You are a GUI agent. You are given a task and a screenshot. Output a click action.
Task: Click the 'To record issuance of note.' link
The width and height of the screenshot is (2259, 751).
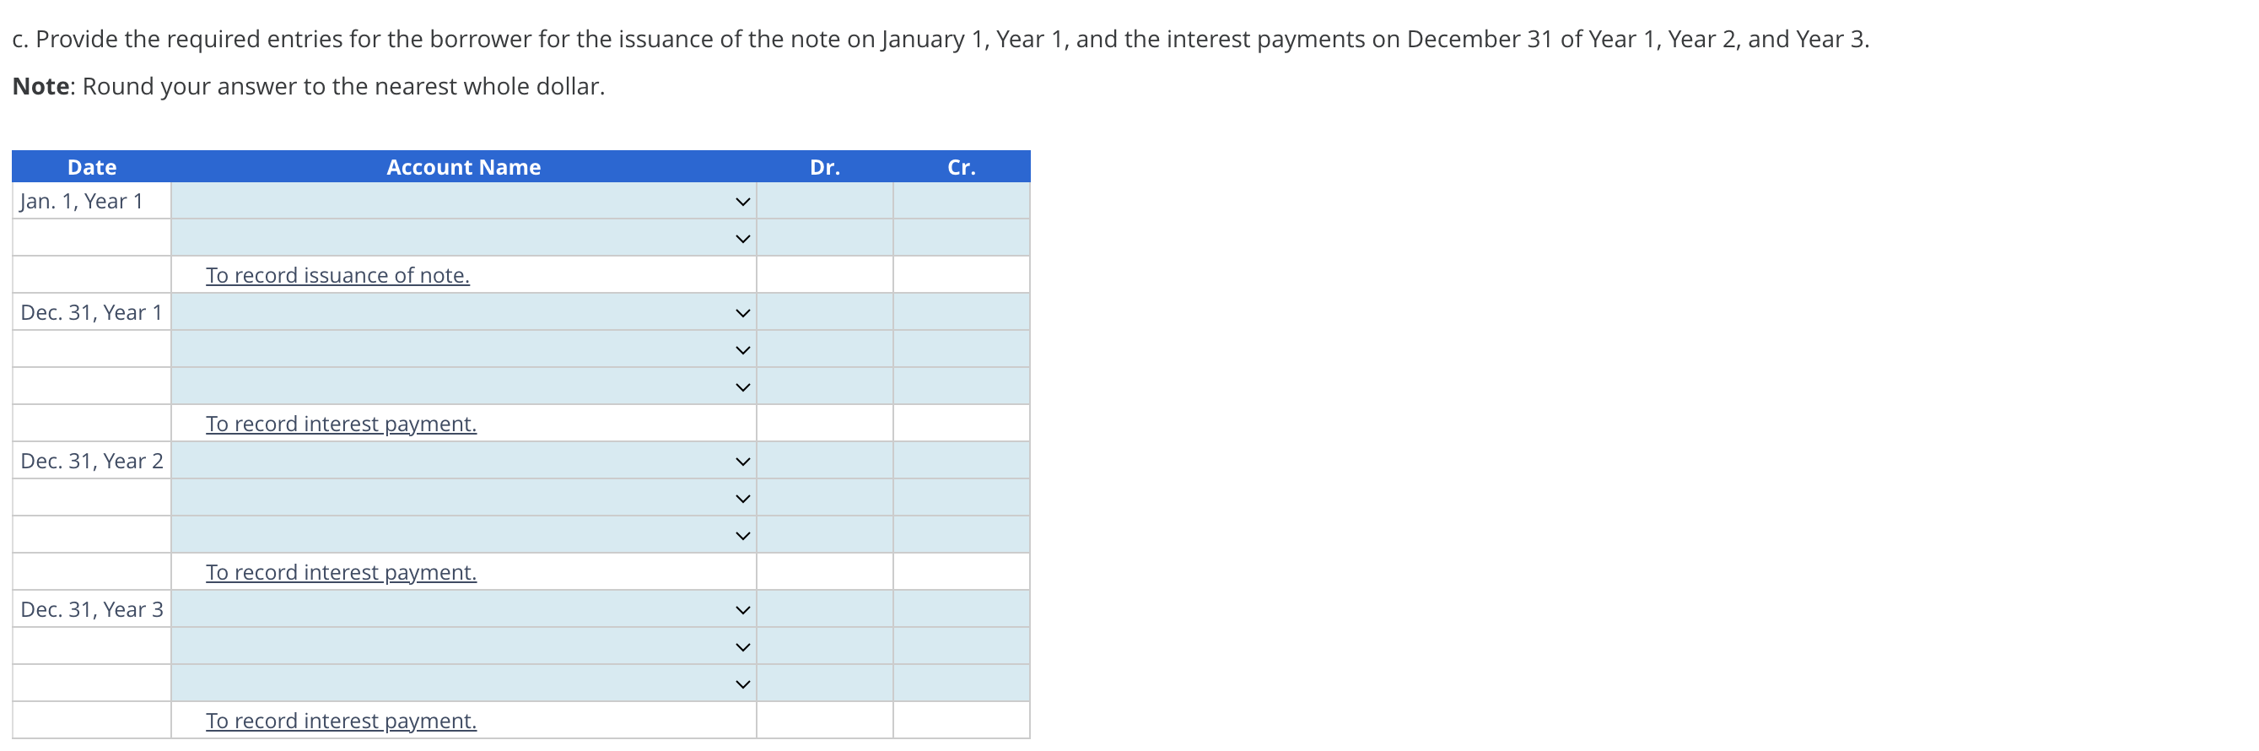[337, 274]
